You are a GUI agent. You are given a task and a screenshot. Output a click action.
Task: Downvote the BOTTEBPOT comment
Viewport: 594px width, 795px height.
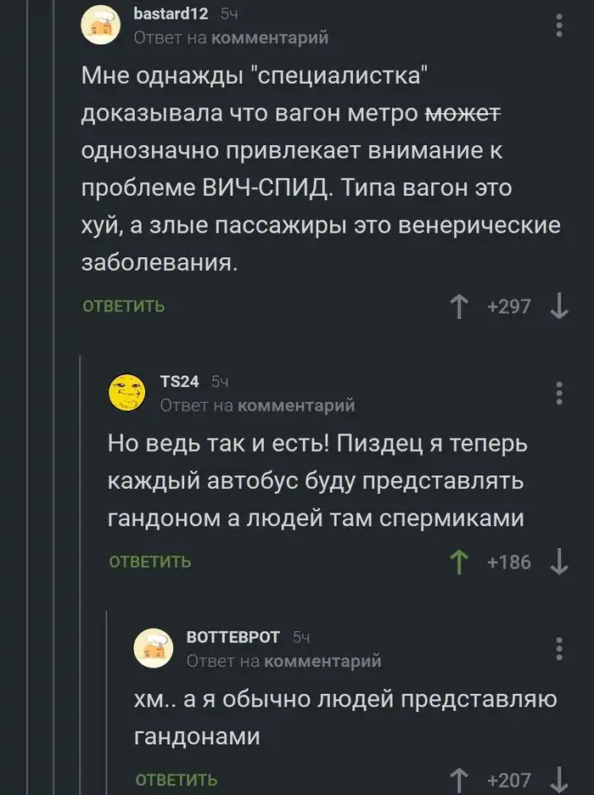[558, 781]
